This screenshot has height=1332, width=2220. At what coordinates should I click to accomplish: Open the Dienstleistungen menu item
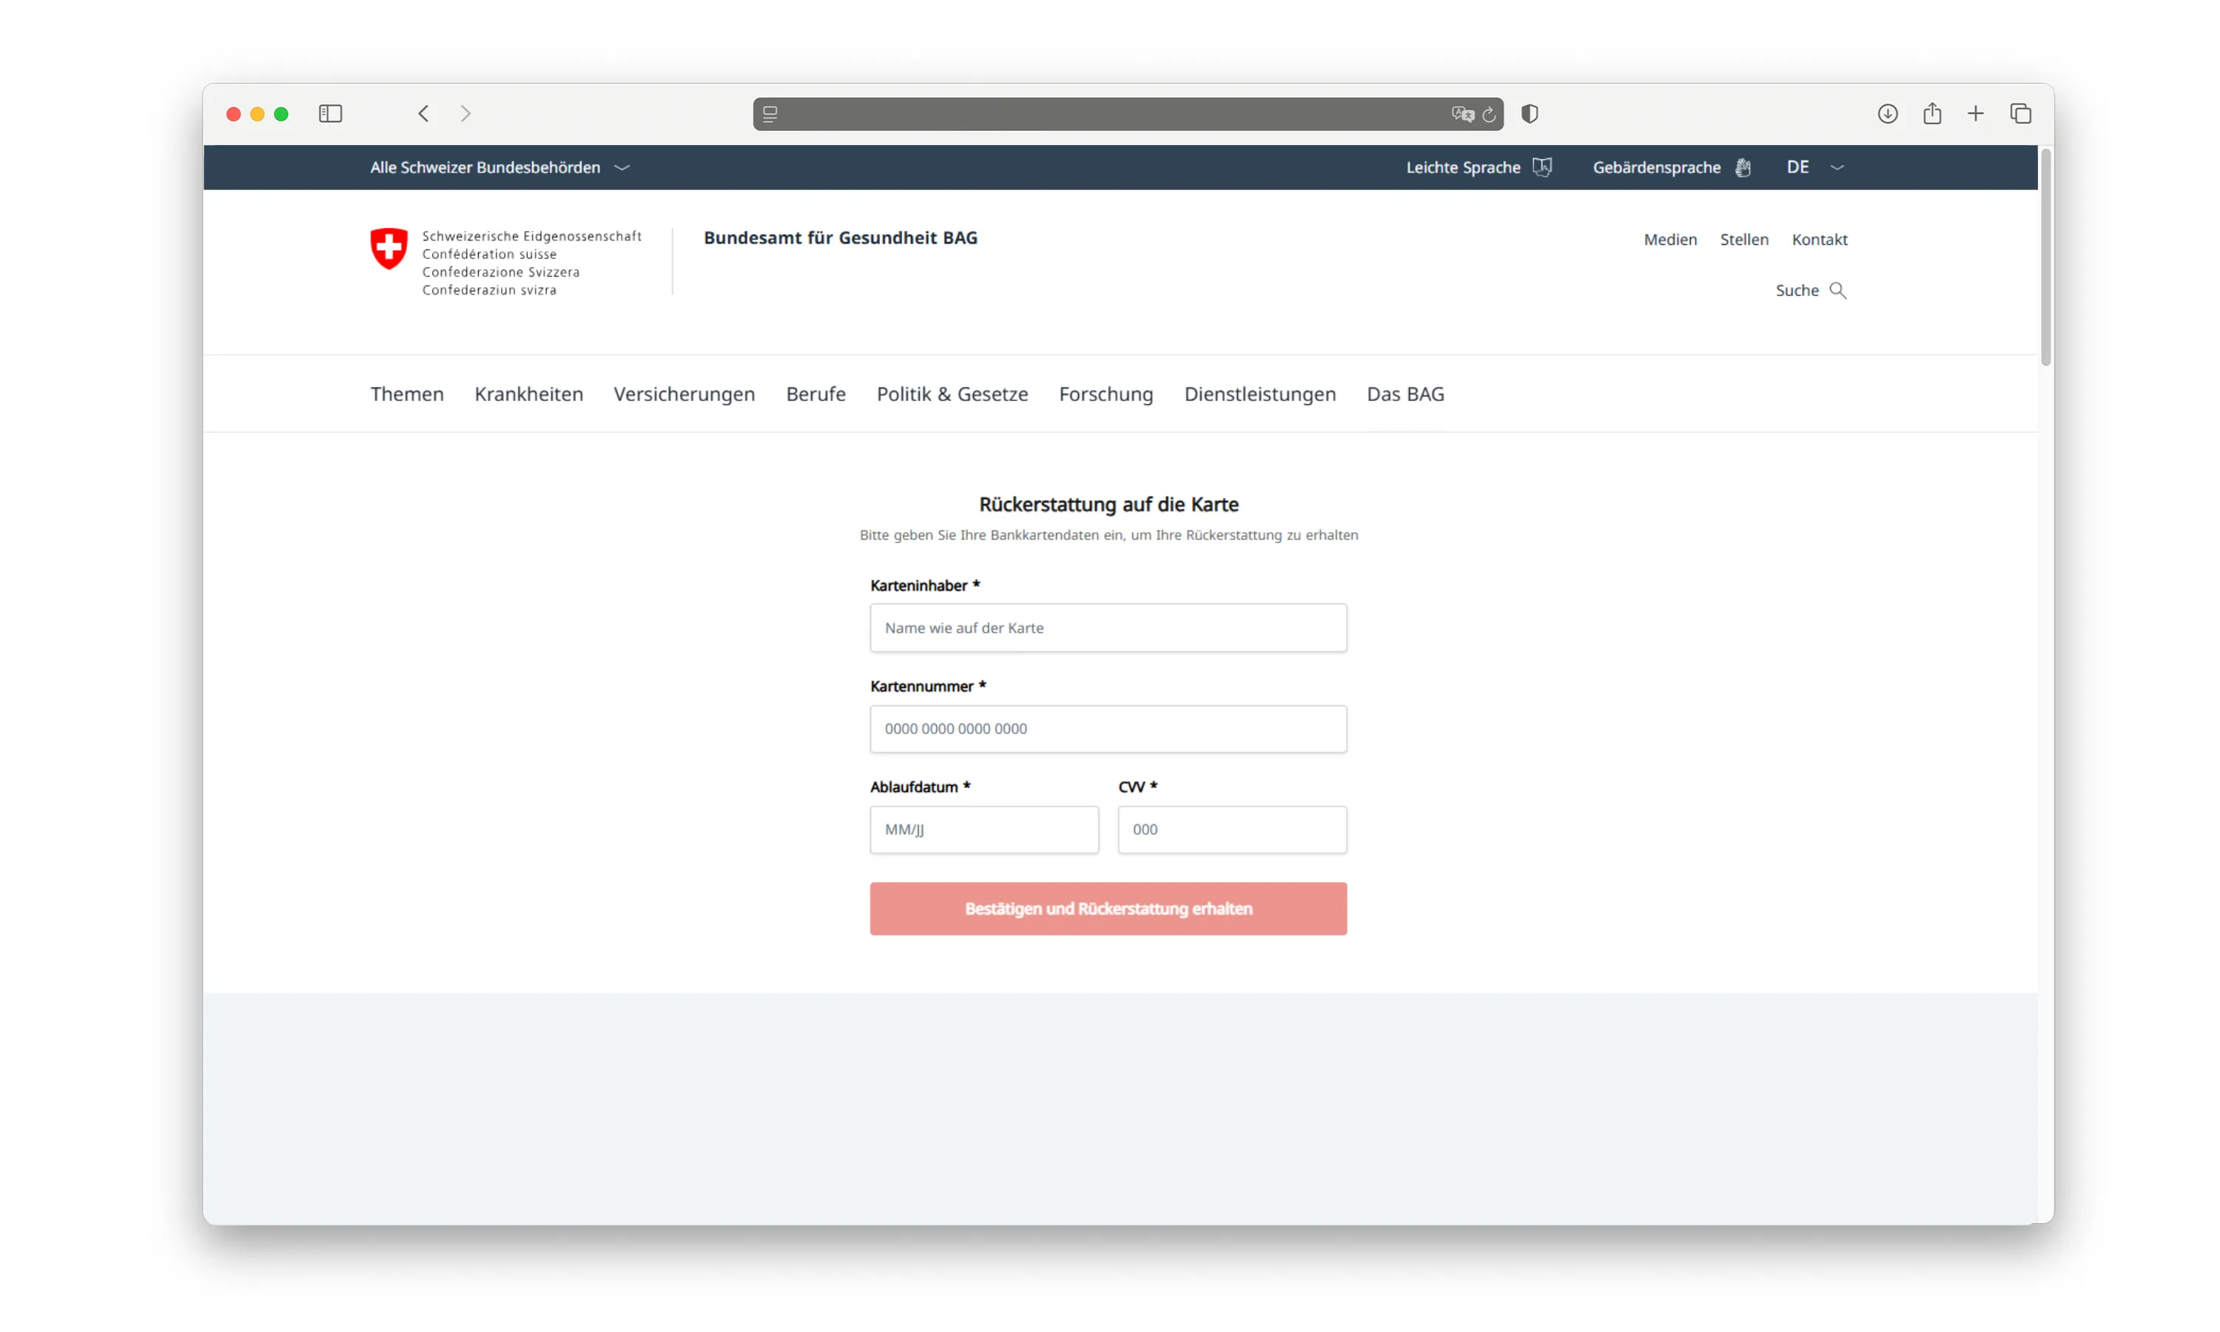[1259, 394]
